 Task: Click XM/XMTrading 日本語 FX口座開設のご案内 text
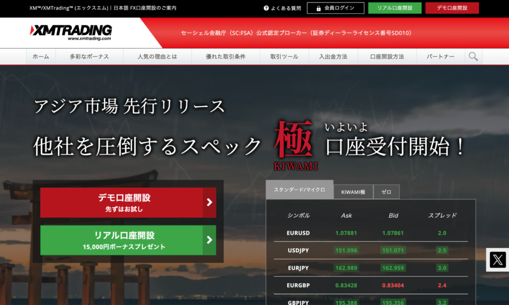(x=102, y=8)
